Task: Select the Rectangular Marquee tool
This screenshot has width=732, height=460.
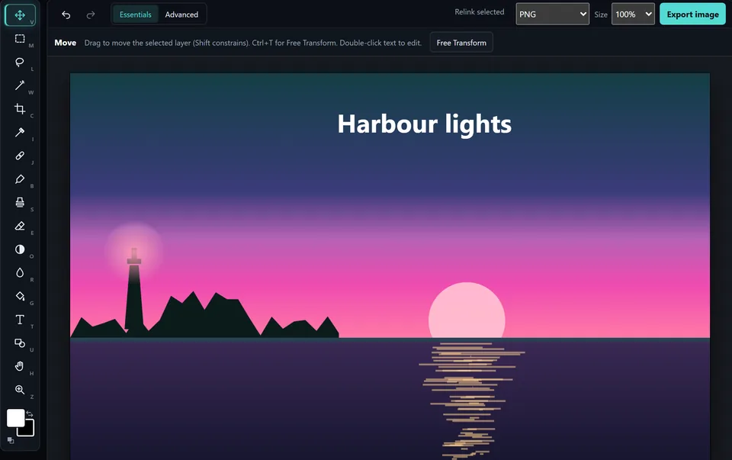Action: (x=20, y=39)
